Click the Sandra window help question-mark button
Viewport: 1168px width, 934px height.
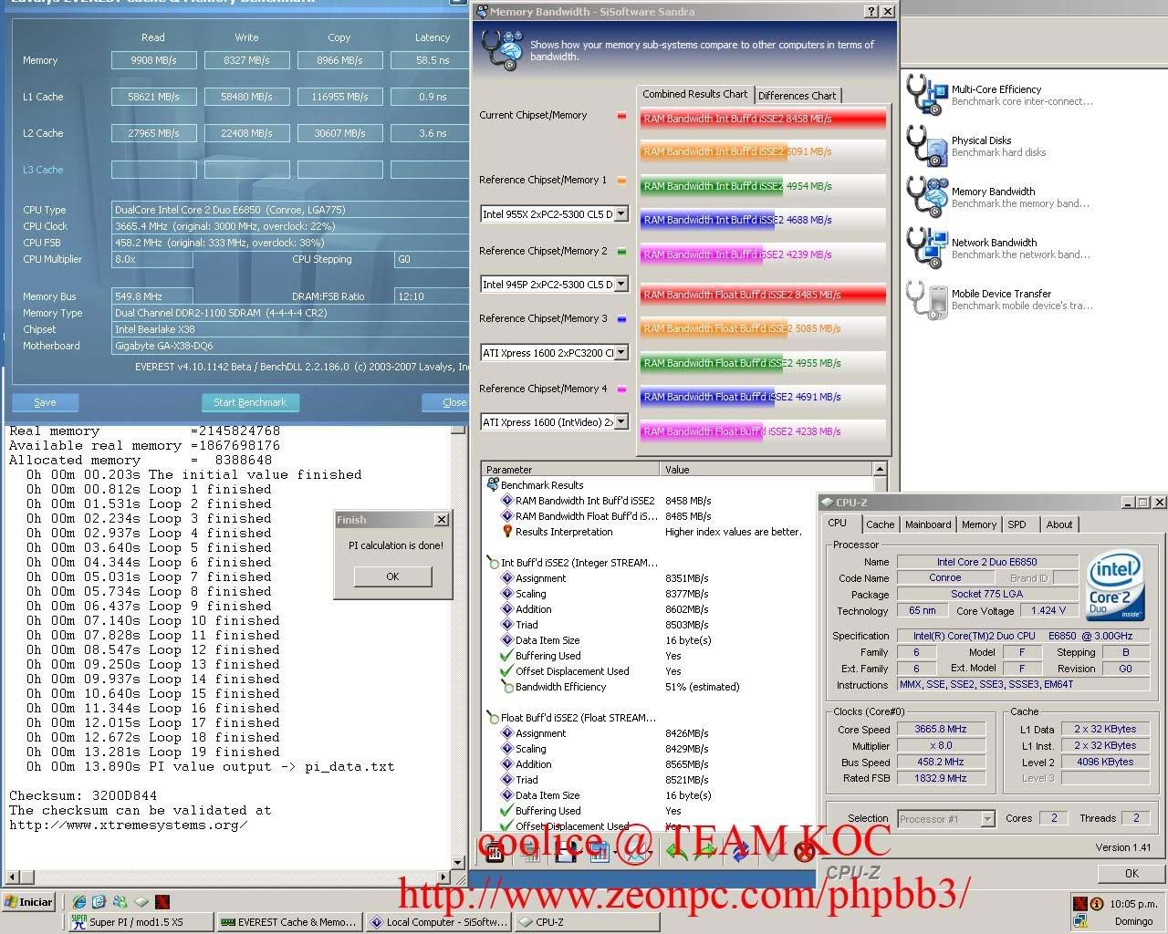point(871,11)
